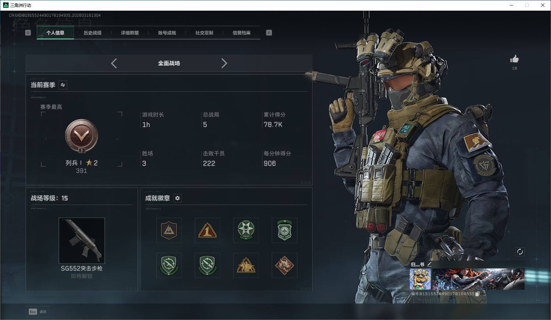The height and width of the screenshot is (320, 551).
Task: Select the green shield rifle crosshair badge
Action: [x=169, y=265]
